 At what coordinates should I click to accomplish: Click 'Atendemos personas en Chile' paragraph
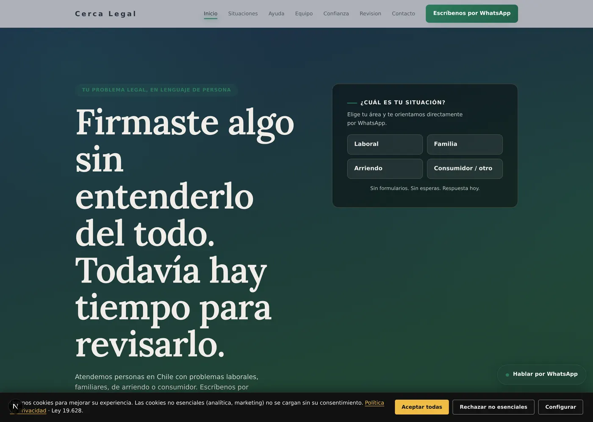click(x=167, y=382)
